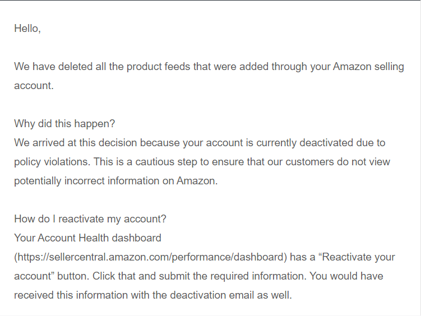Click the phrase "deactivation email as well."

pyautogui.click(x=231, y=295)
